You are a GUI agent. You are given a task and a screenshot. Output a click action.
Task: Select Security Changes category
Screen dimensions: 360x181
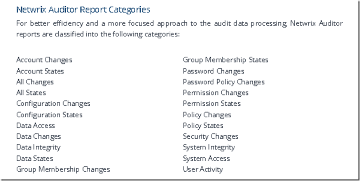click(x=211, y=136)
